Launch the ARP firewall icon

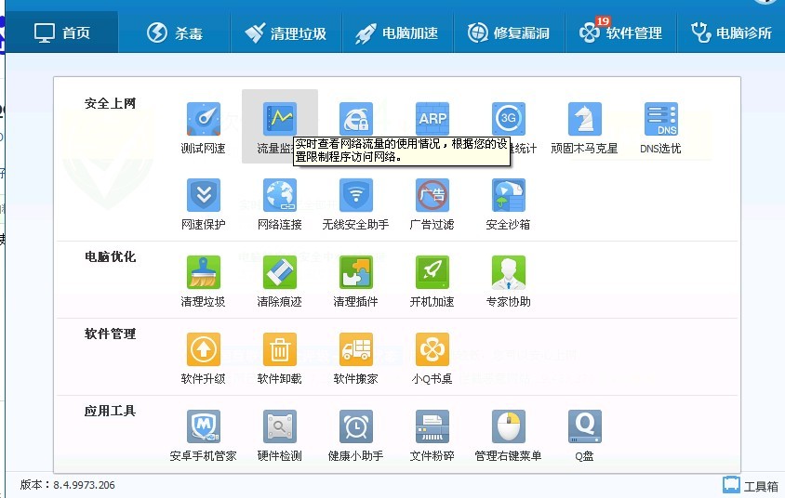[432, 119]
